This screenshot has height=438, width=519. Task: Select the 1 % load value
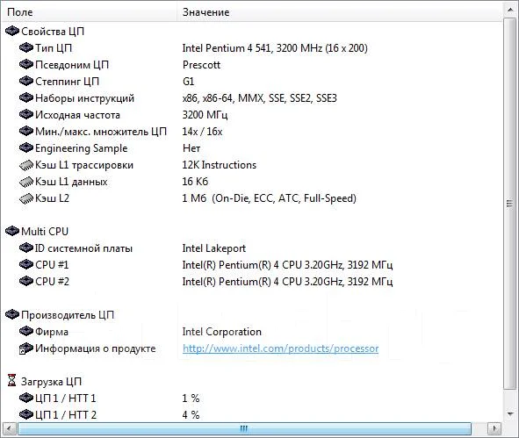click(x=191, y=398)
